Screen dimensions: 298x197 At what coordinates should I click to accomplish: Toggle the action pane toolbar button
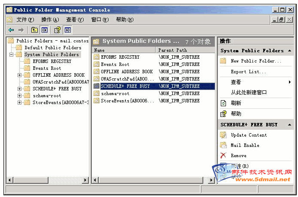click(x=68, y=30)
